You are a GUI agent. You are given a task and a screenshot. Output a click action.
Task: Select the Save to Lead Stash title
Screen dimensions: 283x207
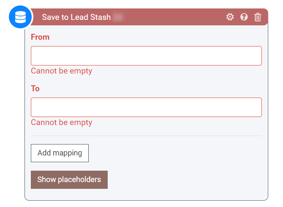pyautogui.click(x=76, y=17)
